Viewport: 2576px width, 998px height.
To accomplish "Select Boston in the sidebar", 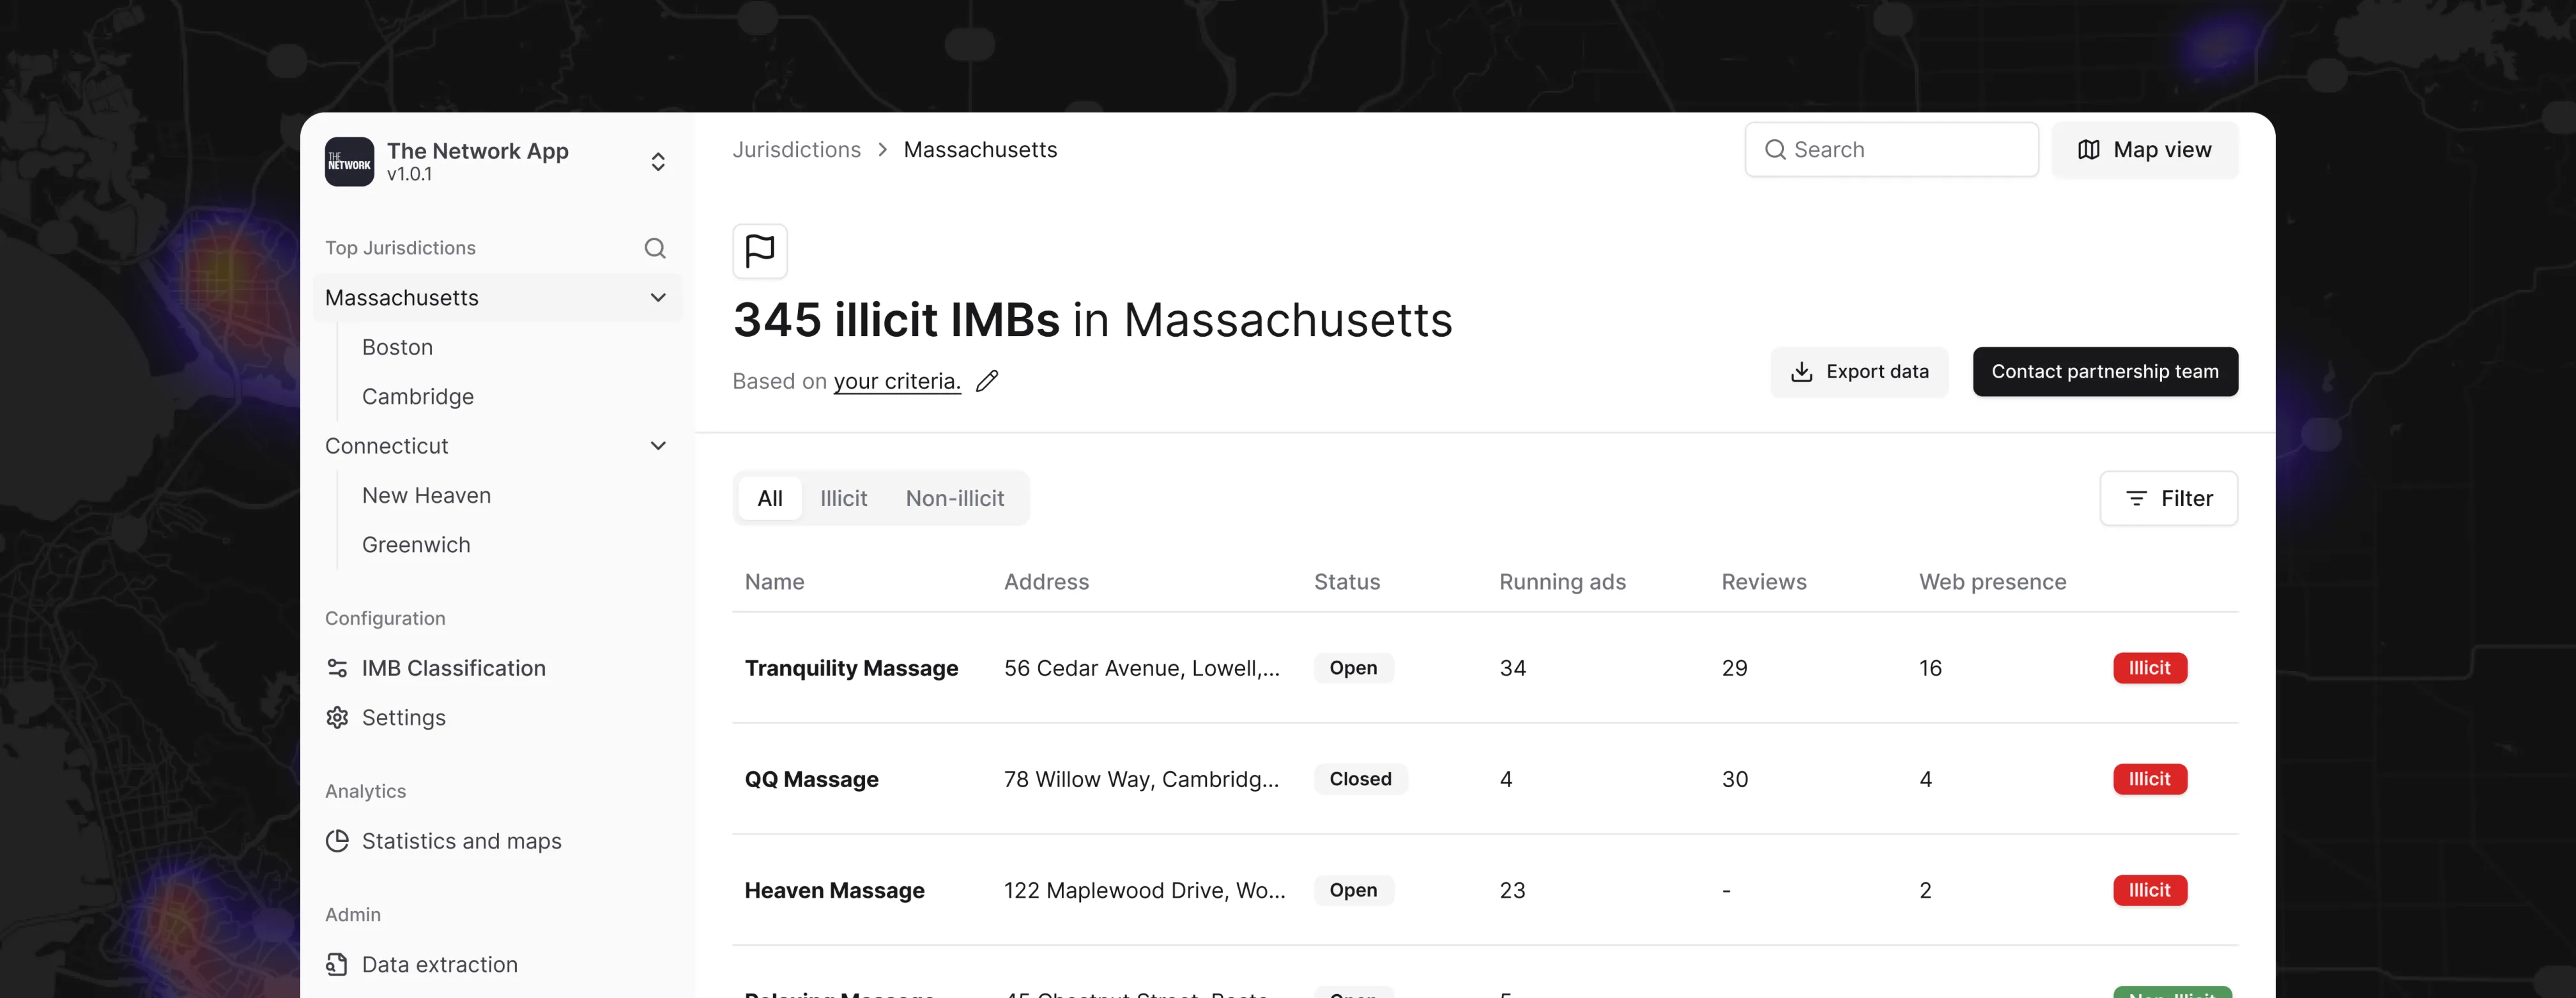I will (397, 347).
